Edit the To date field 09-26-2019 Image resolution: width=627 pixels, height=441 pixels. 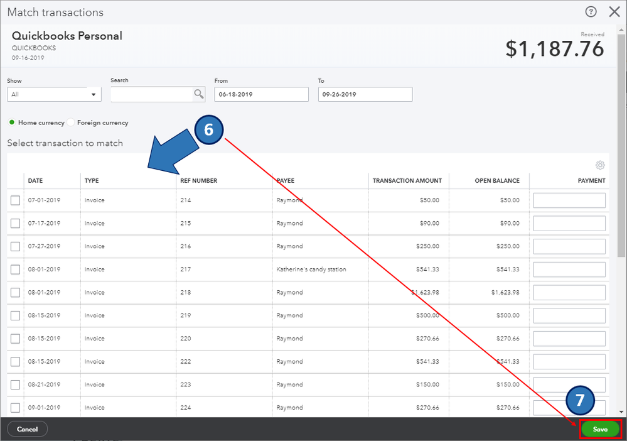[365, 94]
